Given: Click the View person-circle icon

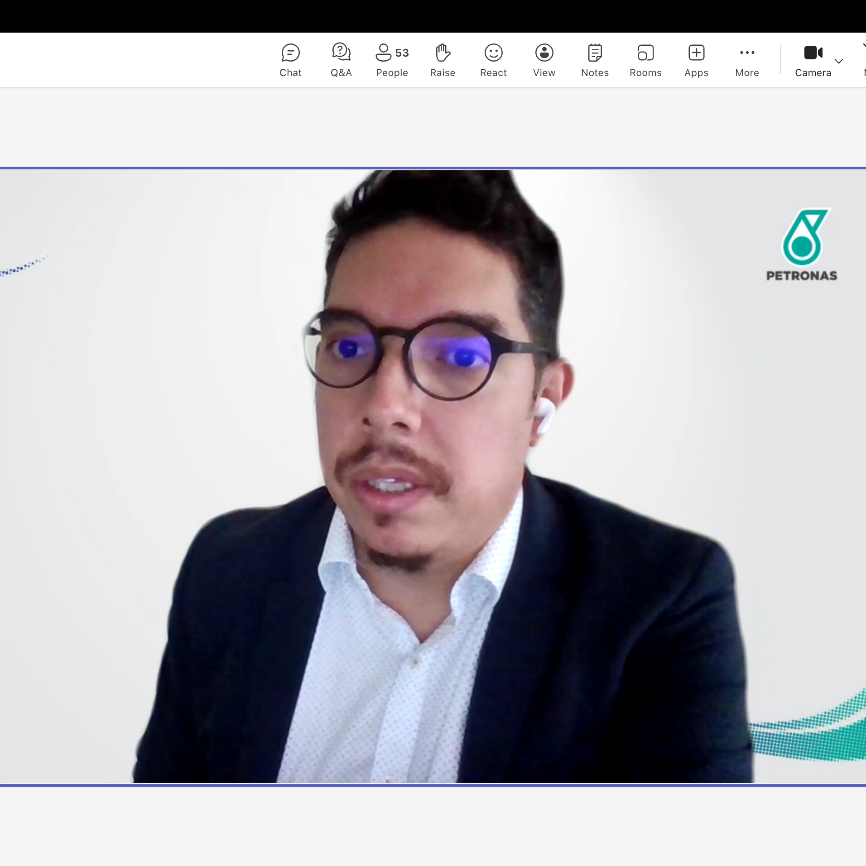Looking at the screenshot, I should (544, 53).
